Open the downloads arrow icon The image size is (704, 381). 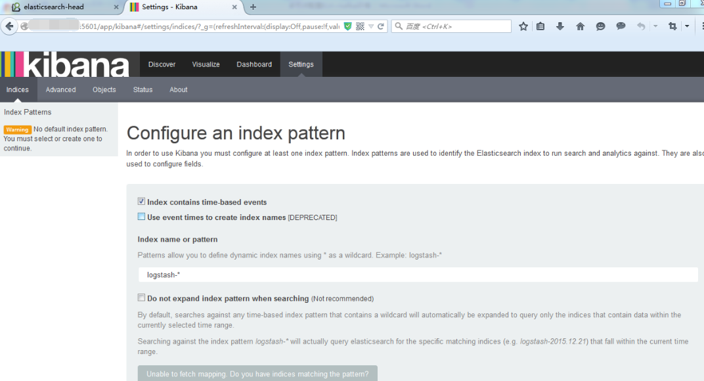(x=560, y=26)
